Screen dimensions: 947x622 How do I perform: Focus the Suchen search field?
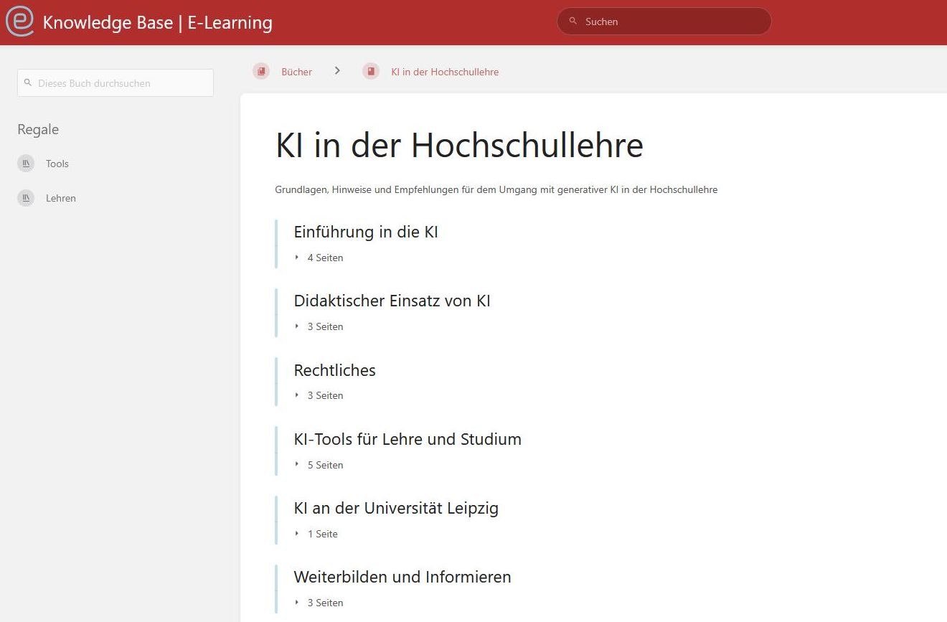(664, 22)
